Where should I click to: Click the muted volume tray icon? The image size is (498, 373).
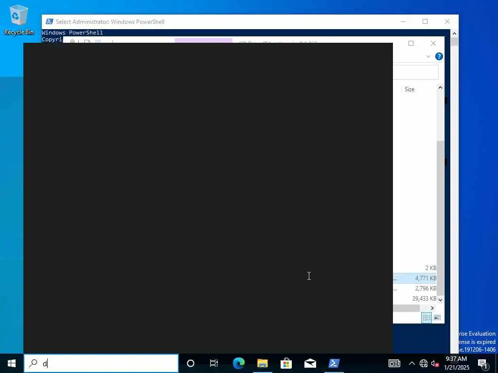435,363
